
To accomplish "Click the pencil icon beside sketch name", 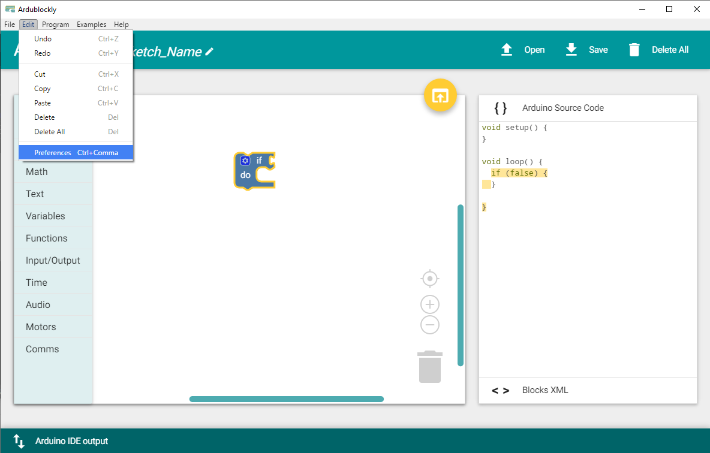I will (209, 52).
